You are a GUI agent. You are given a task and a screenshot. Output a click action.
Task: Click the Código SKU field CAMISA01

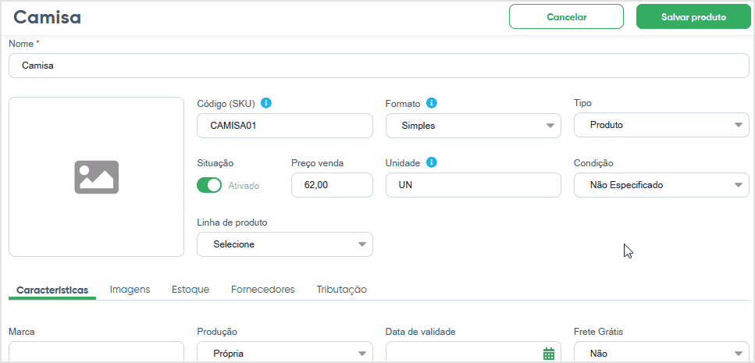coord(285,126)
